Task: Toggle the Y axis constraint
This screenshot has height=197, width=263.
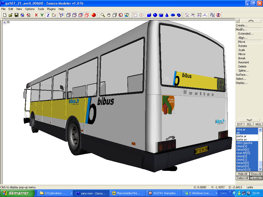Action: click(42, 15)
